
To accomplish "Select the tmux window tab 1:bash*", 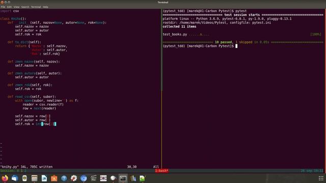I will [162, 171].
